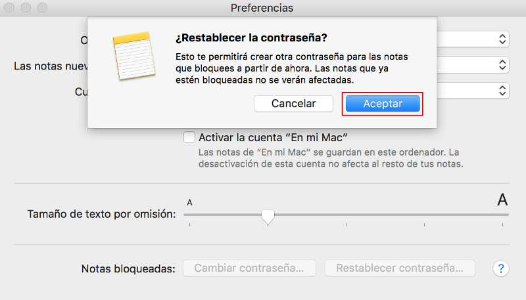Click Cancelar to dismiss the dialog

coord(293,104)
